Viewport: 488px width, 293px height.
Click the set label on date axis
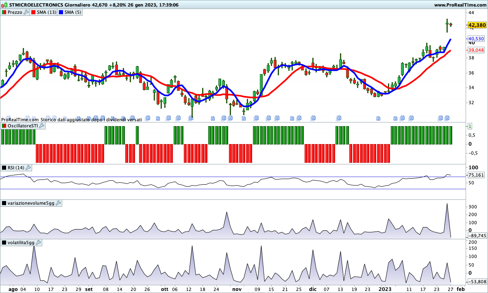coord(89,289)
